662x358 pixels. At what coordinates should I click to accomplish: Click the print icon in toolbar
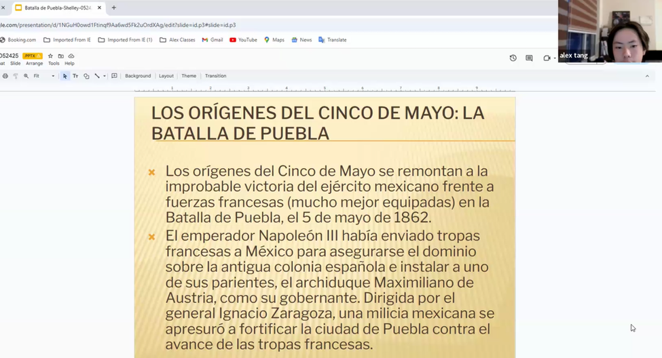pos(5,76)
